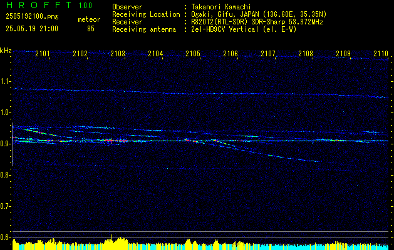This screenshot has height=250, width=394.
Task: Click the HROFFT program title
Action: pyautogui.click(x=39, y=5)
